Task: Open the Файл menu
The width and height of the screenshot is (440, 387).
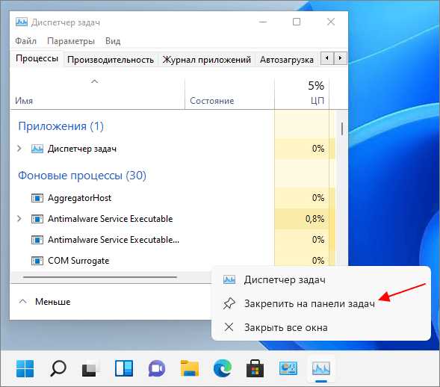Action: click(25, 41)
